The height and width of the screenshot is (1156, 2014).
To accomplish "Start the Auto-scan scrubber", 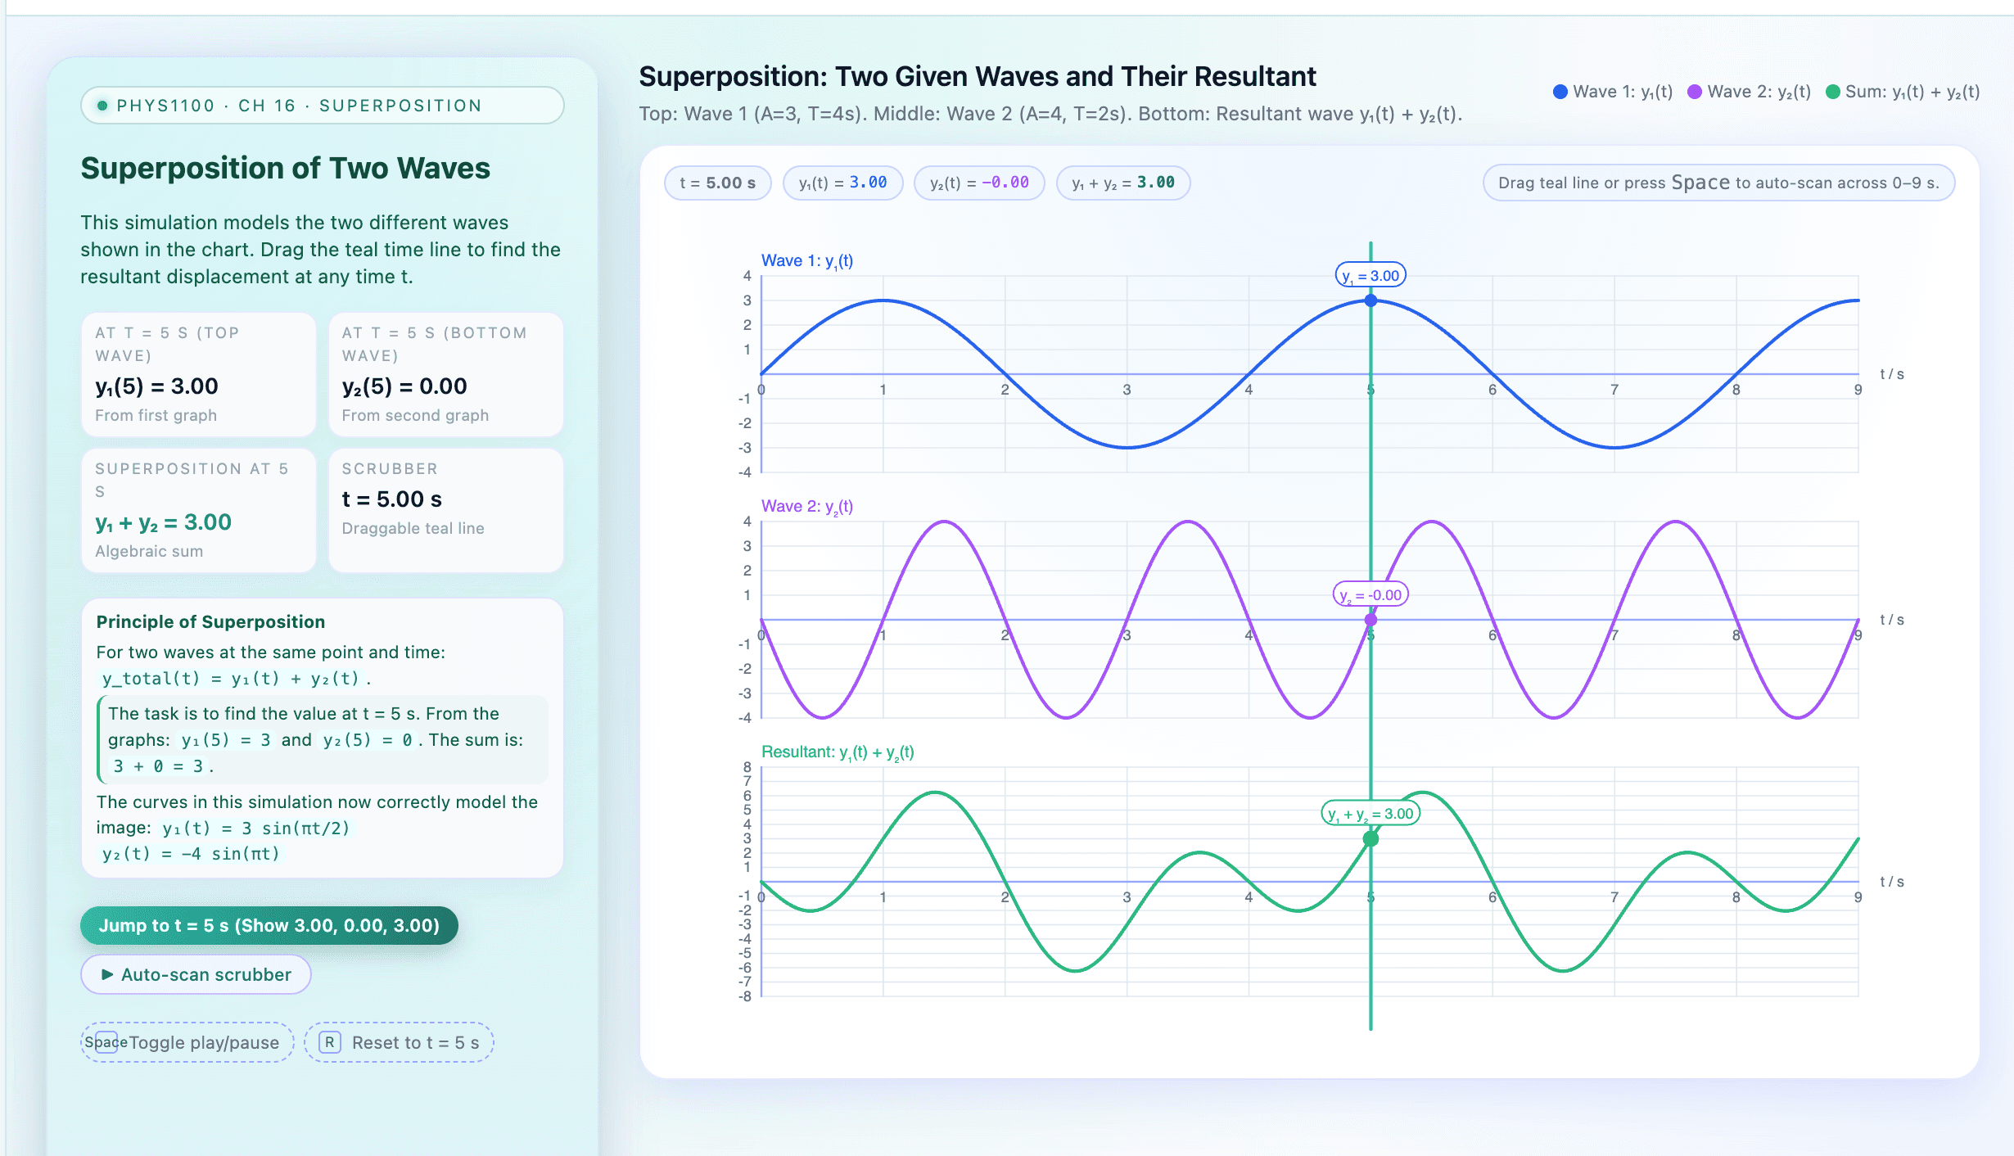I will click(196, 974).
